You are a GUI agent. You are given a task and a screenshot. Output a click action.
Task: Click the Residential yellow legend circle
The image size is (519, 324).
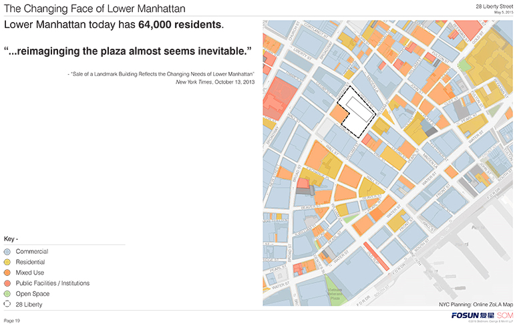coord(7,263)
